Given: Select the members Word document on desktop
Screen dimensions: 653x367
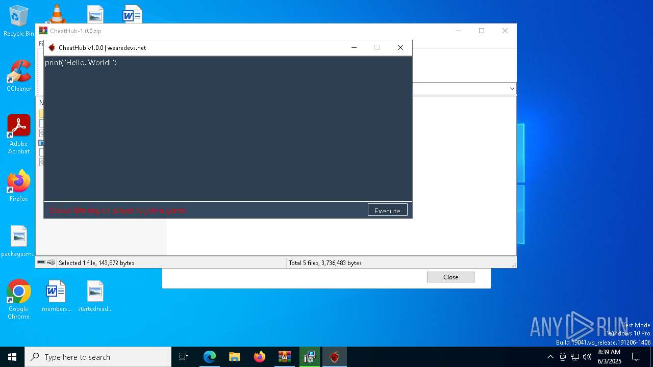Looking at the screenshot, I should click(57, 296).
